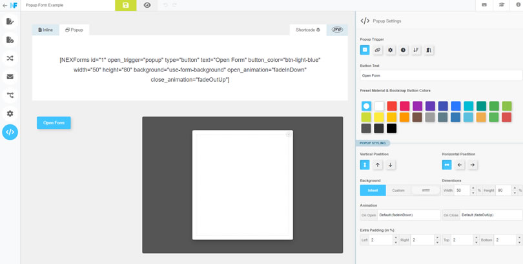Click the active embed code sidebar icon

10,132
